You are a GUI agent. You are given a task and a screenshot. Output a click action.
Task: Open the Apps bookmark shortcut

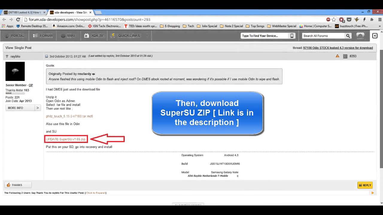click(7, 26)
